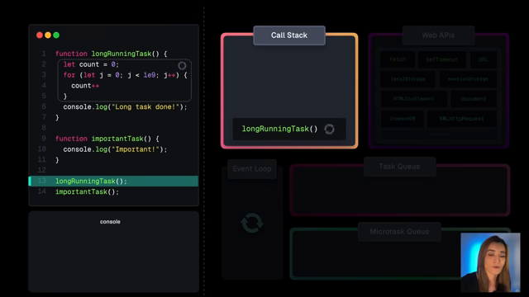Click console.log("Important!") line

coord(115,149)
